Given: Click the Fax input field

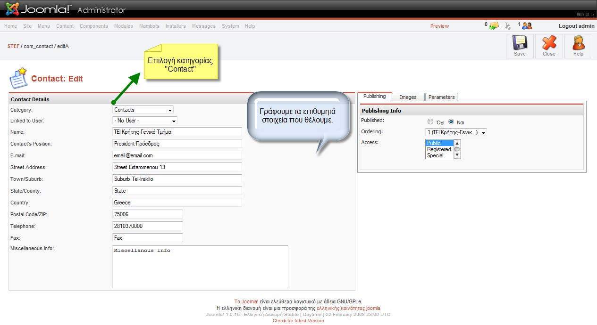Looking at the screenshot, I should pyautogui.click(x=148, y=238).
